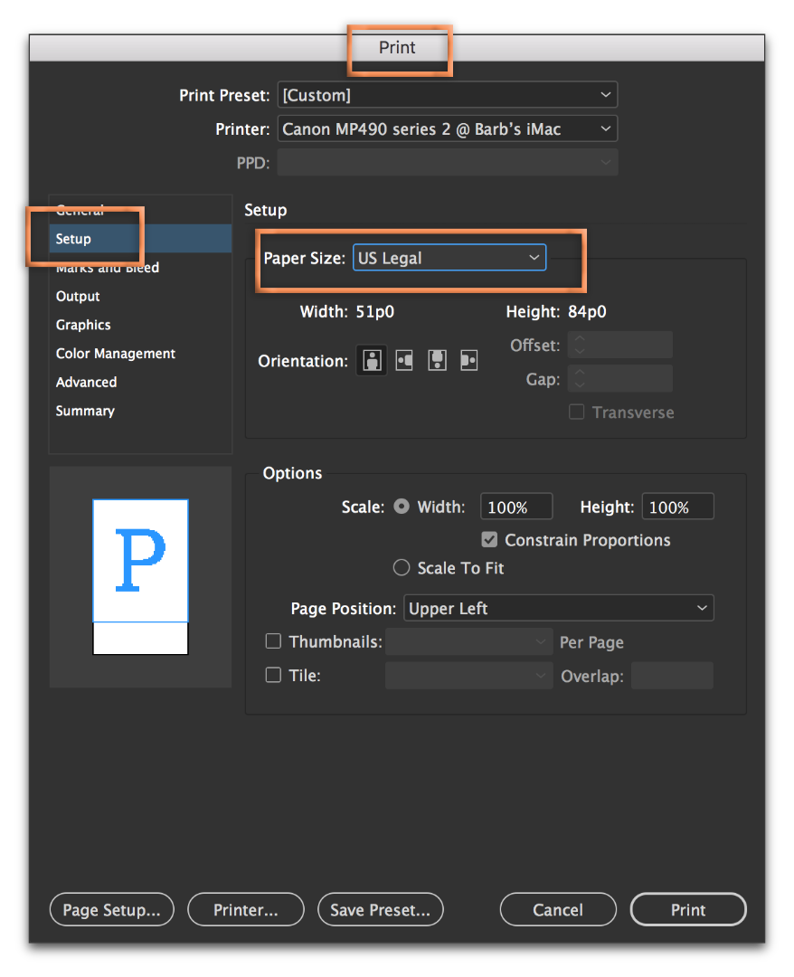Select the Landscape orientation icon
This screenshot has height=977, width=794.
(x=404, y=361)
